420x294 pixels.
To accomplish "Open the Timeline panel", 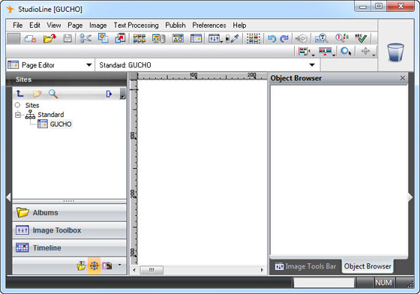I will 69,248.
